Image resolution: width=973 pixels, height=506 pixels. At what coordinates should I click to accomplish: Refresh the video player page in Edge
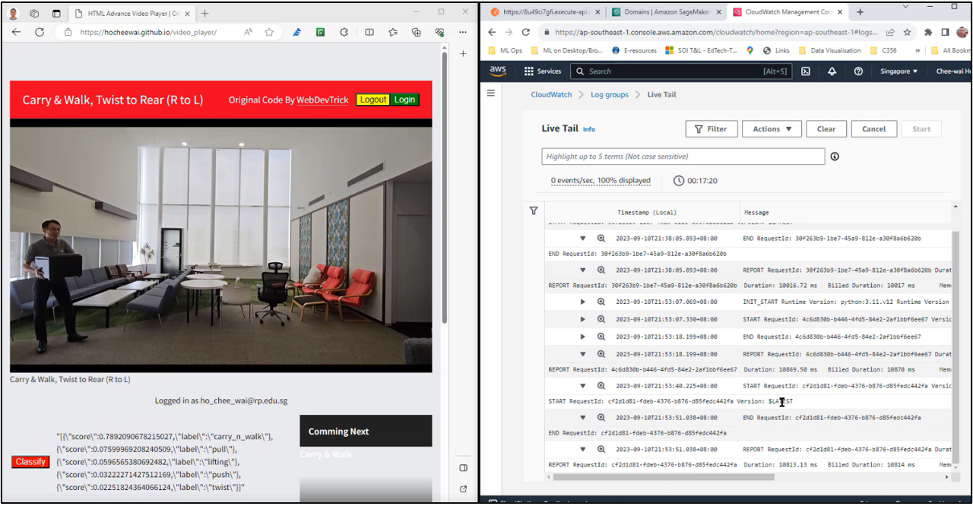pos(40,33)
